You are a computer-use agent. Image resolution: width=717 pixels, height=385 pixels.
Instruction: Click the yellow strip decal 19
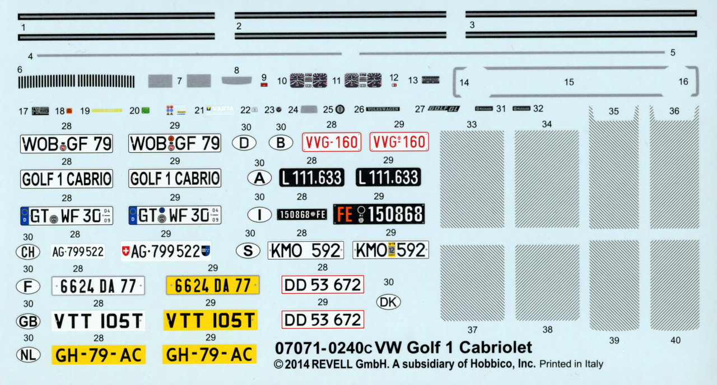point(107,111)
